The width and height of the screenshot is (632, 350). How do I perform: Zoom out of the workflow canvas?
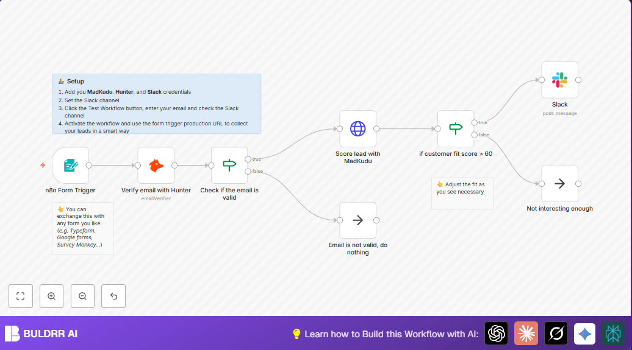click(82, 296)
